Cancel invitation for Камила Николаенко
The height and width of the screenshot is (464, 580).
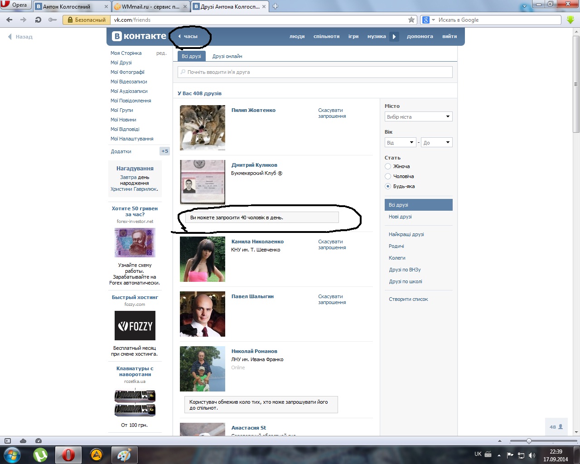[x=332, y=245]
